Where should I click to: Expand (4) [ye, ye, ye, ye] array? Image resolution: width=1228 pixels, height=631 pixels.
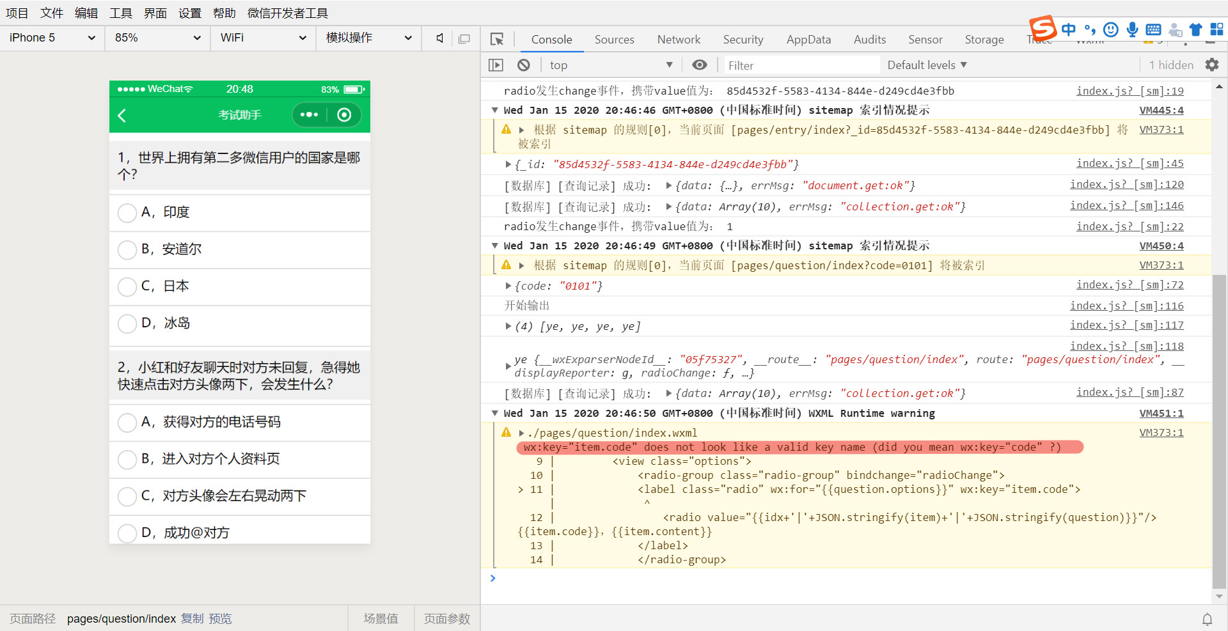click(x=508, y=326)
